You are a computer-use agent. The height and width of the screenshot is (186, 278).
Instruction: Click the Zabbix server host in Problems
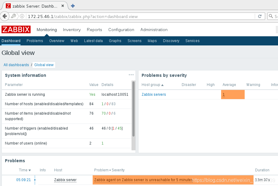tap(65, 180)
